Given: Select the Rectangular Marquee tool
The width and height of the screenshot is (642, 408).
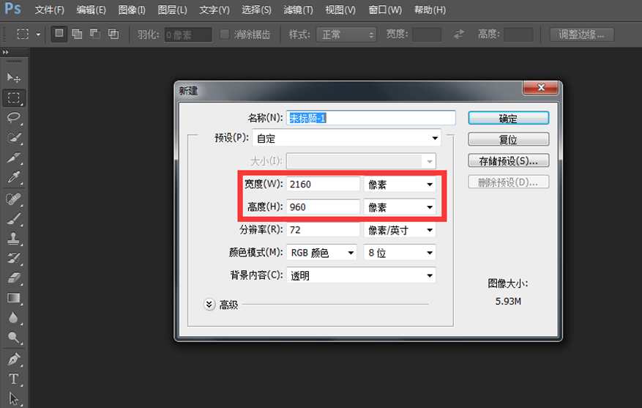Looking at the screenshot, I should pyautogui.click(x=13, y=97).
